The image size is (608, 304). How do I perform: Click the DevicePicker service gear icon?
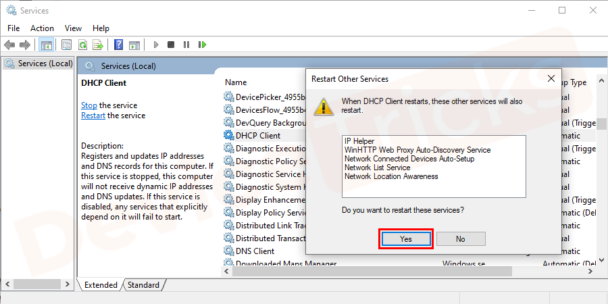click(229, 97)
